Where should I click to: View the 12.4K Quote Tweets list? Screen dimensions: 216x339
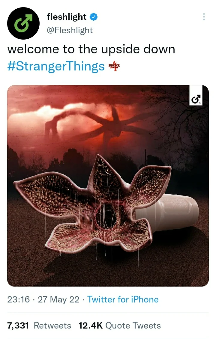tap(120, 326)
